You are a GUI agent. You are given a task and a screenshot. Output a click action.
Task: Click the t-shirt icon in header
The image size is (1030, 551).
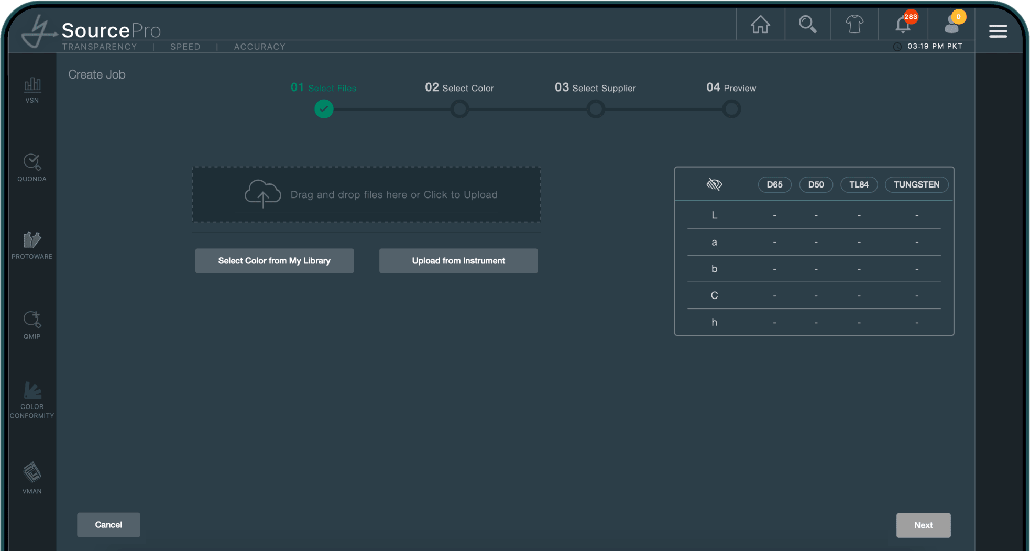854,24
